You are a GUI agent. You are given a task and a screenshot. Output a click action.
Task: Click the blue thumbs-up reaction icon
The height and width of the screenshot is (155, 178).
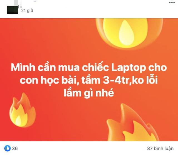(x=8, y=148)
